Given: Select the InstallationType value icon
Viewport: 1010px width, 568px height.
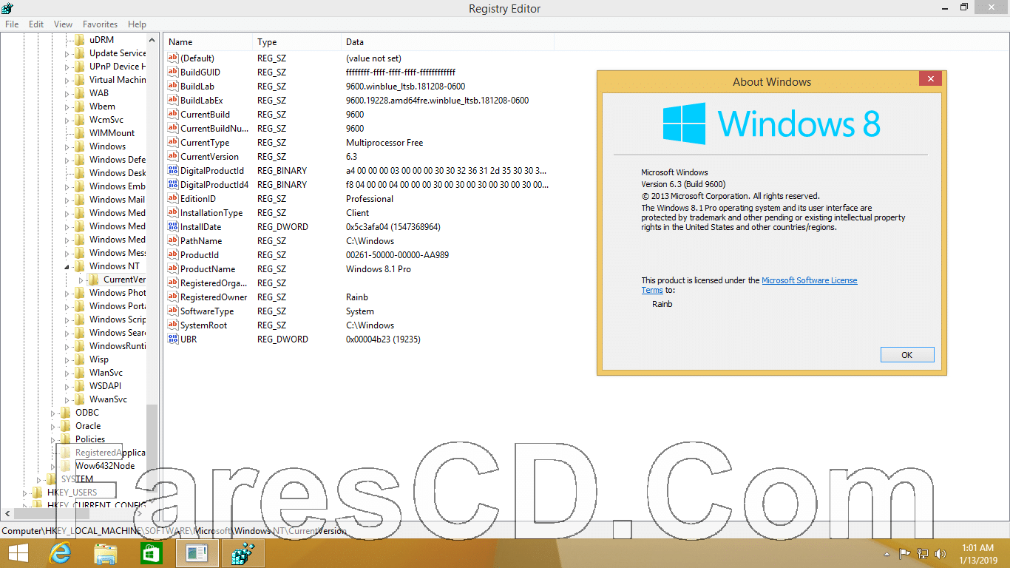Looking at the screenshot, I should coord(174,213).
